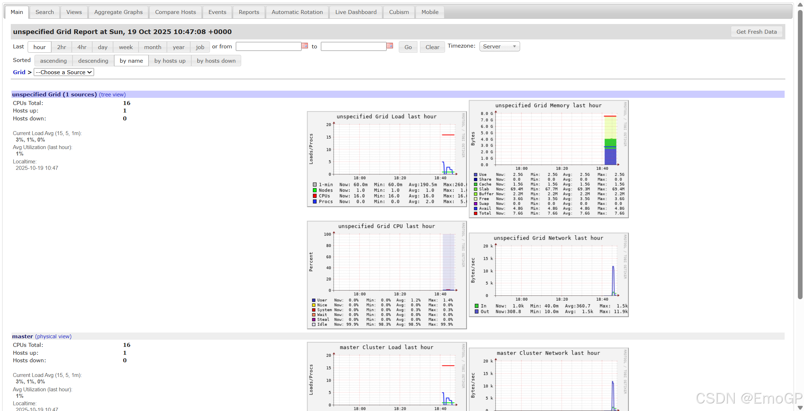This screenshot has height=411, width=804.
Task: Open the master 'physical view' link
Action: [x=53, y=336]
